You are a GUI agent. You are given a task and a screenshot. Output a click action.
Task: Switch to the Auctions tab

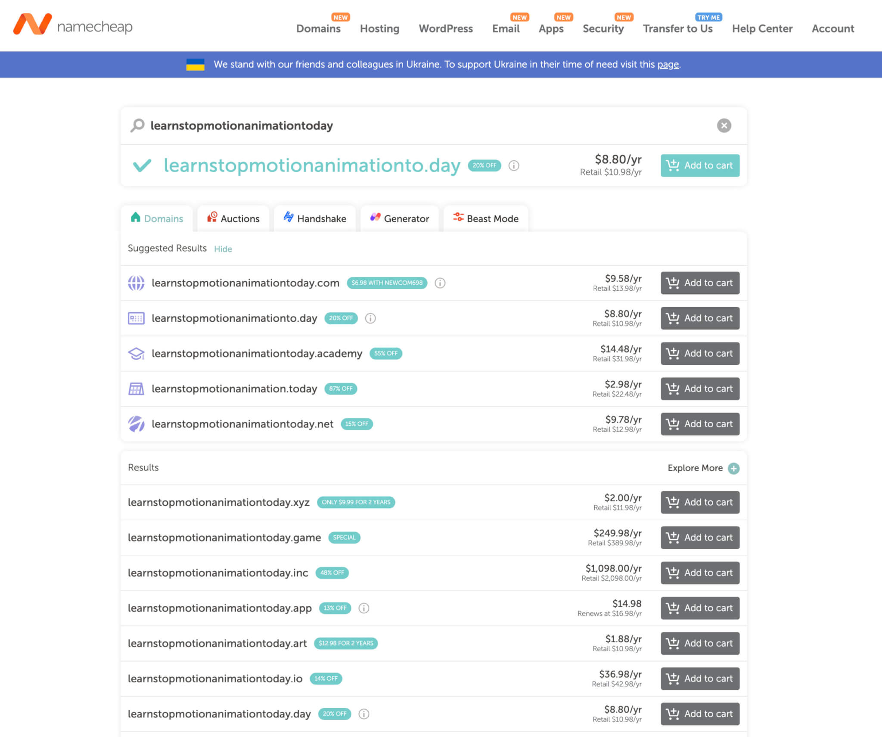[233, 218]
